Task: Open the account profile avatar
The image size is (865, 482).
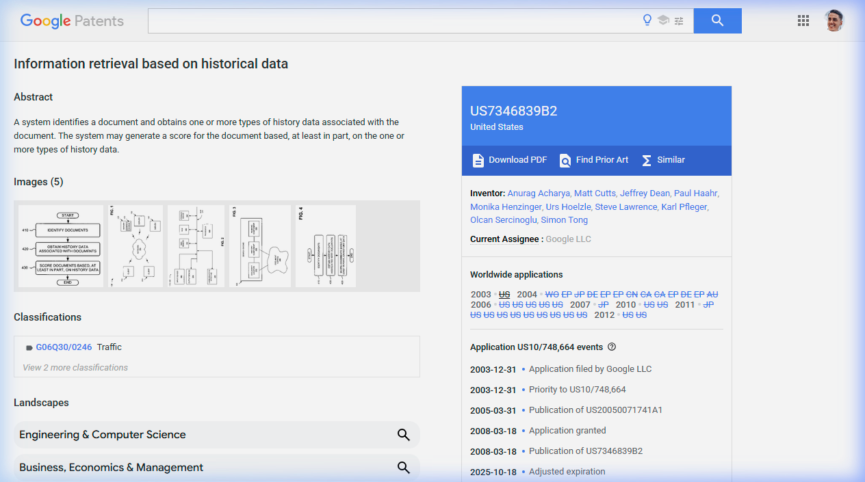Action: tap(834, 21)
